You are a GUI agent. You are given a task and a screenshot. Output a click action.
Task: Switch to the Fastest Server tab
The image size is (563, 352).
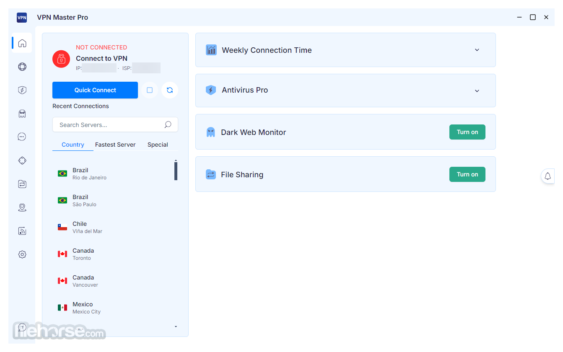coord(115,145)
